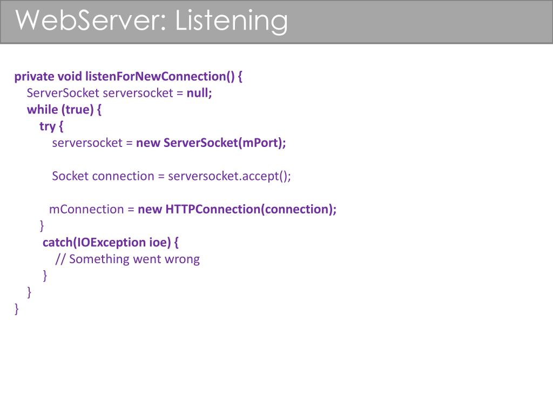The height and width of the screenshot is (415, 553).
Task: Click the ServerSocket serversocket declaration line
Action: 119,93
